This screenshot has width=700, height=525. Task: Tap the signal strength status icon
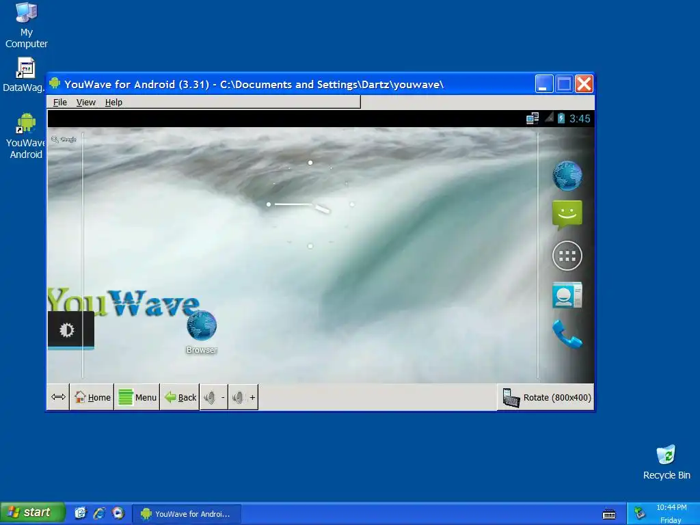coord(549,118)
